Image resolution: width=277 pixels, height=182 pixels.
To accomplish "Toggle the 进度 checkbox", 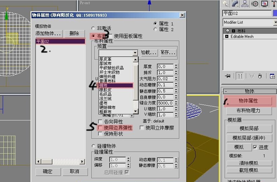I will (255, 147).
